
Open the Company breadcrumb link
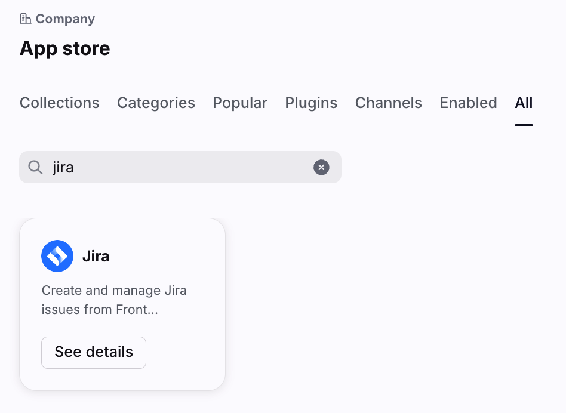pyautogui.click(x=65, y=19)
